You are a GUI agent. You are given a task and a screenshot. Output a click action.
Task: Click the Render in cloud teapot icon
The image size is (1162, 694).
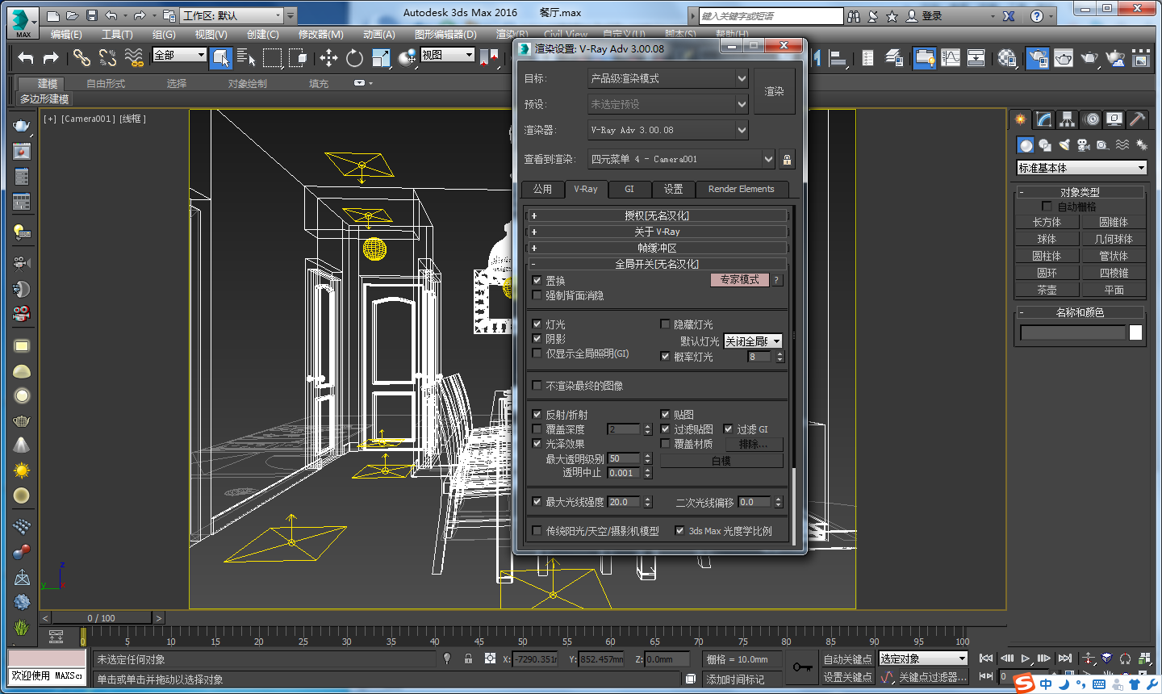pos(1115,57)
